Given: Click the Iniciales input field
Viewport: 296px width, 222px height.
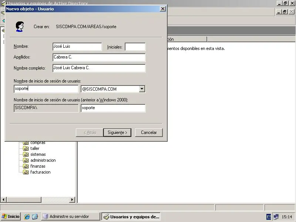Looking at the screenshot, I should pyautogui.click(x=135, y=47).
